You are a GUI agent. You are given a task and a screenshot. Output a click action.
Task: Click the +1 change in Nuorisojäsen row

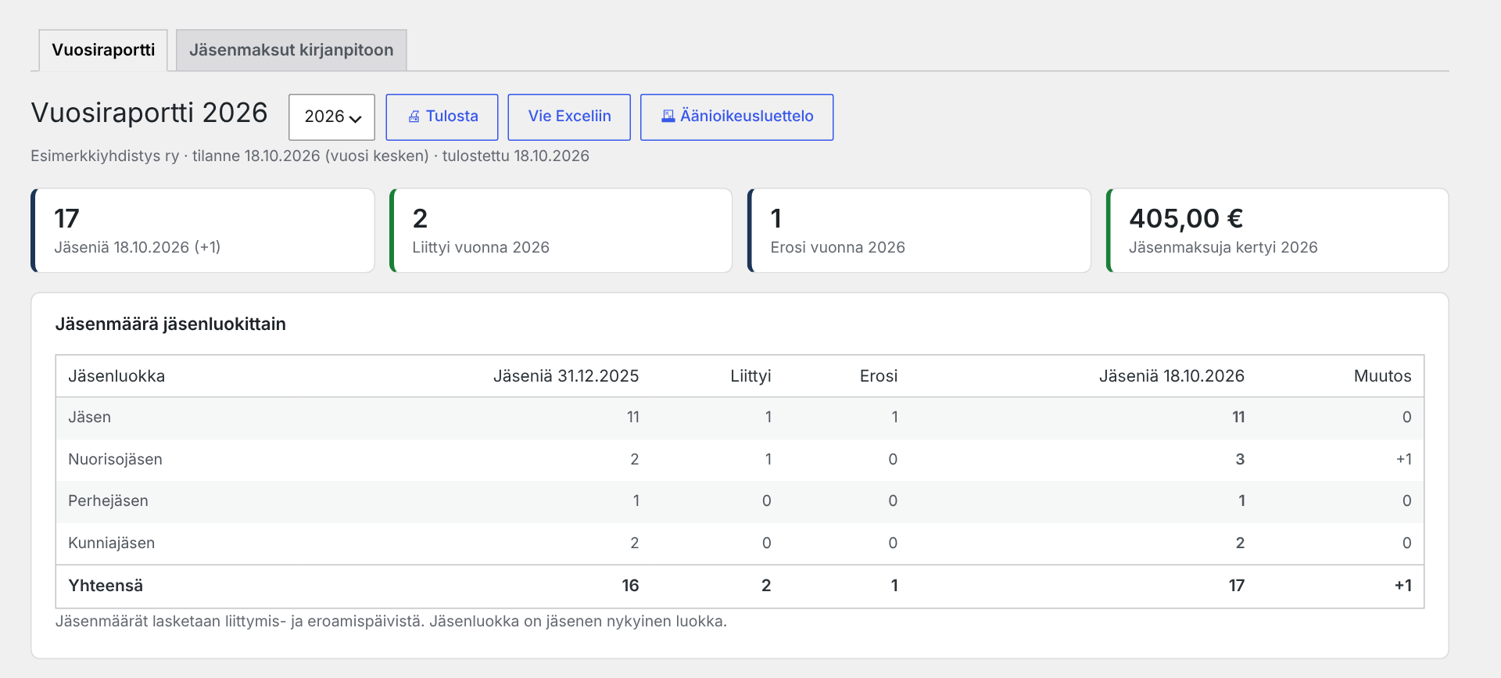(x=1404, y=460)
